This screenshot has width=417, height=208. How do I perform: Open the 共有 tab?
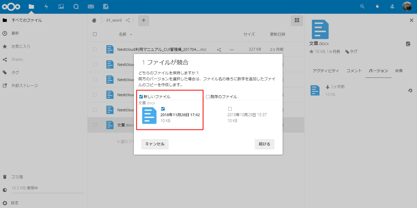click(399, 71)
